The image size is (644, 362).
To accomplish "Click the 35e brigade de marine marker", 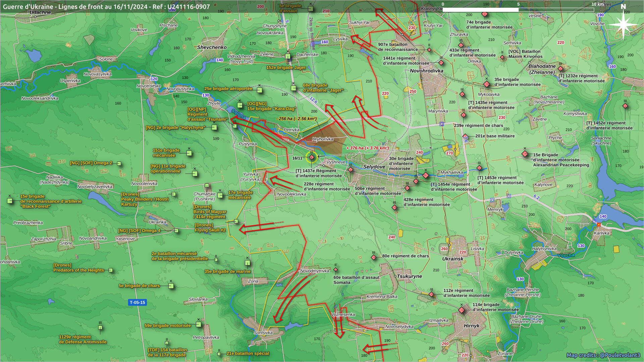I will coord(248,263).
